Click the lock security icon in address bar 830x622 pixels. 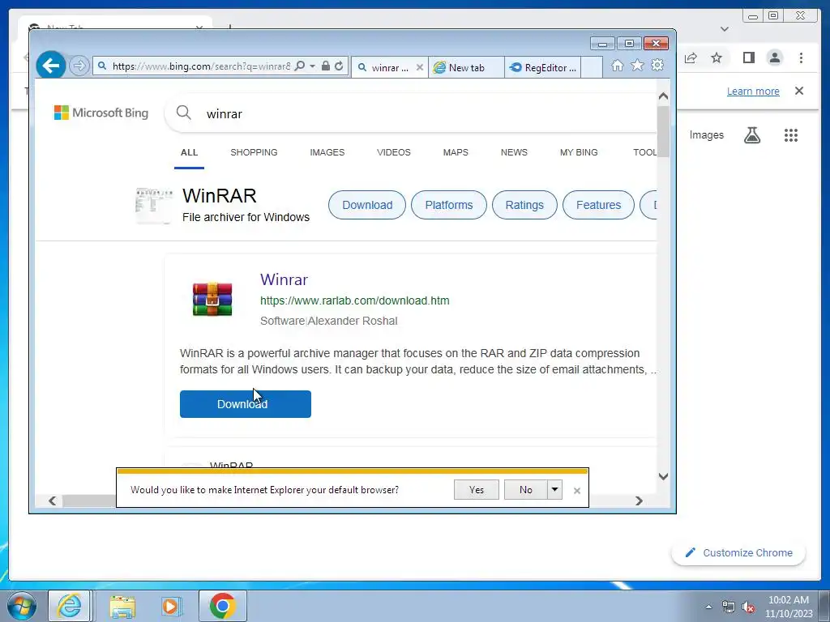click(326, 66)
